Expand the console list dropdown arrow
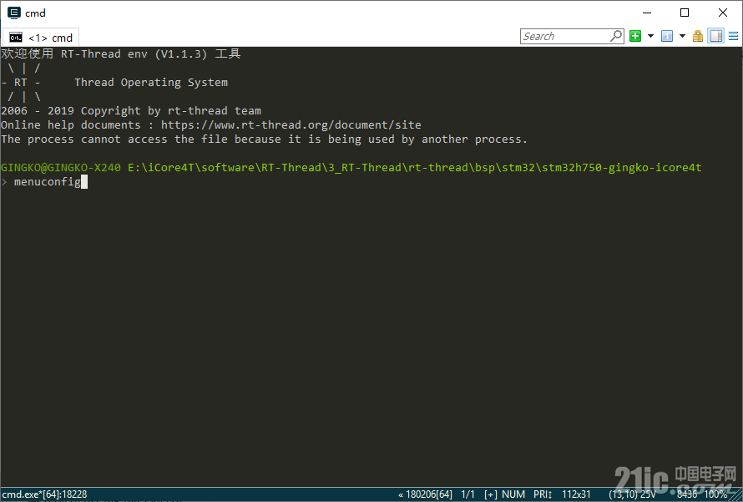 point(682,36)
